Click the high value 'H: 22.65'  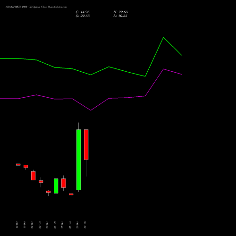[120, 12]
